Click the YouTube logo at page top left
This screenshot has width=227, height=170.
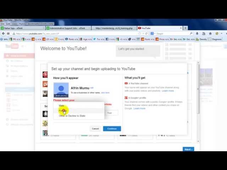12,46
